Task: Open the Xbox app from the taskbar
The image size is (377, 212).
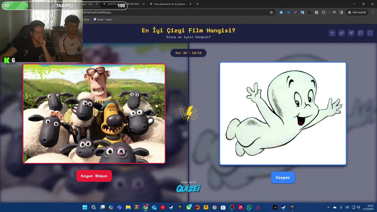Action: point(188,207)
